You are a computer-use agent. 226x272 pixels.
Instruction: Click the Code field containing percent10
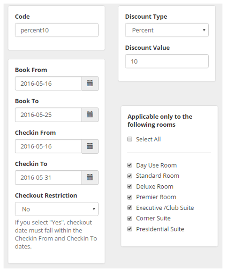pyautogui.click(x=56, y=30)
